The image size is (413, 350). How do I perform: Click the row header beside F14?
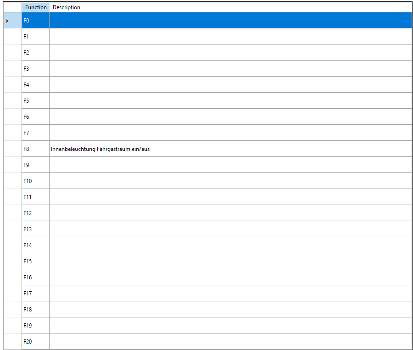(12, 245)
